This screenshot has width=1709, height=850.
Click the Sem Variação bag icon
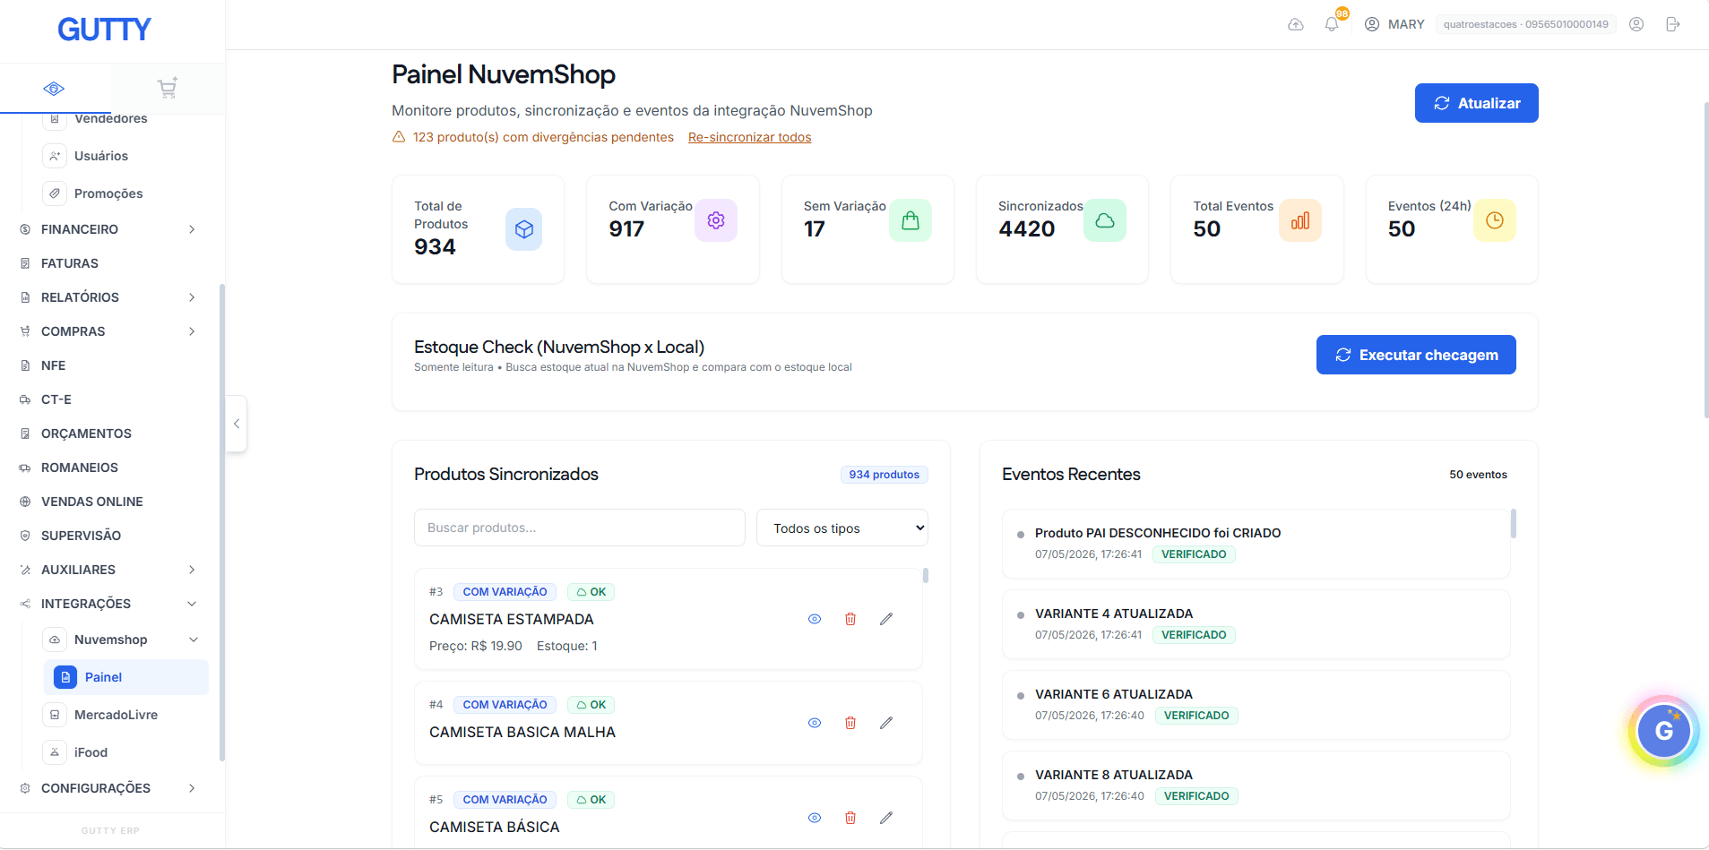pyautogui.click(x=911, y=220)
